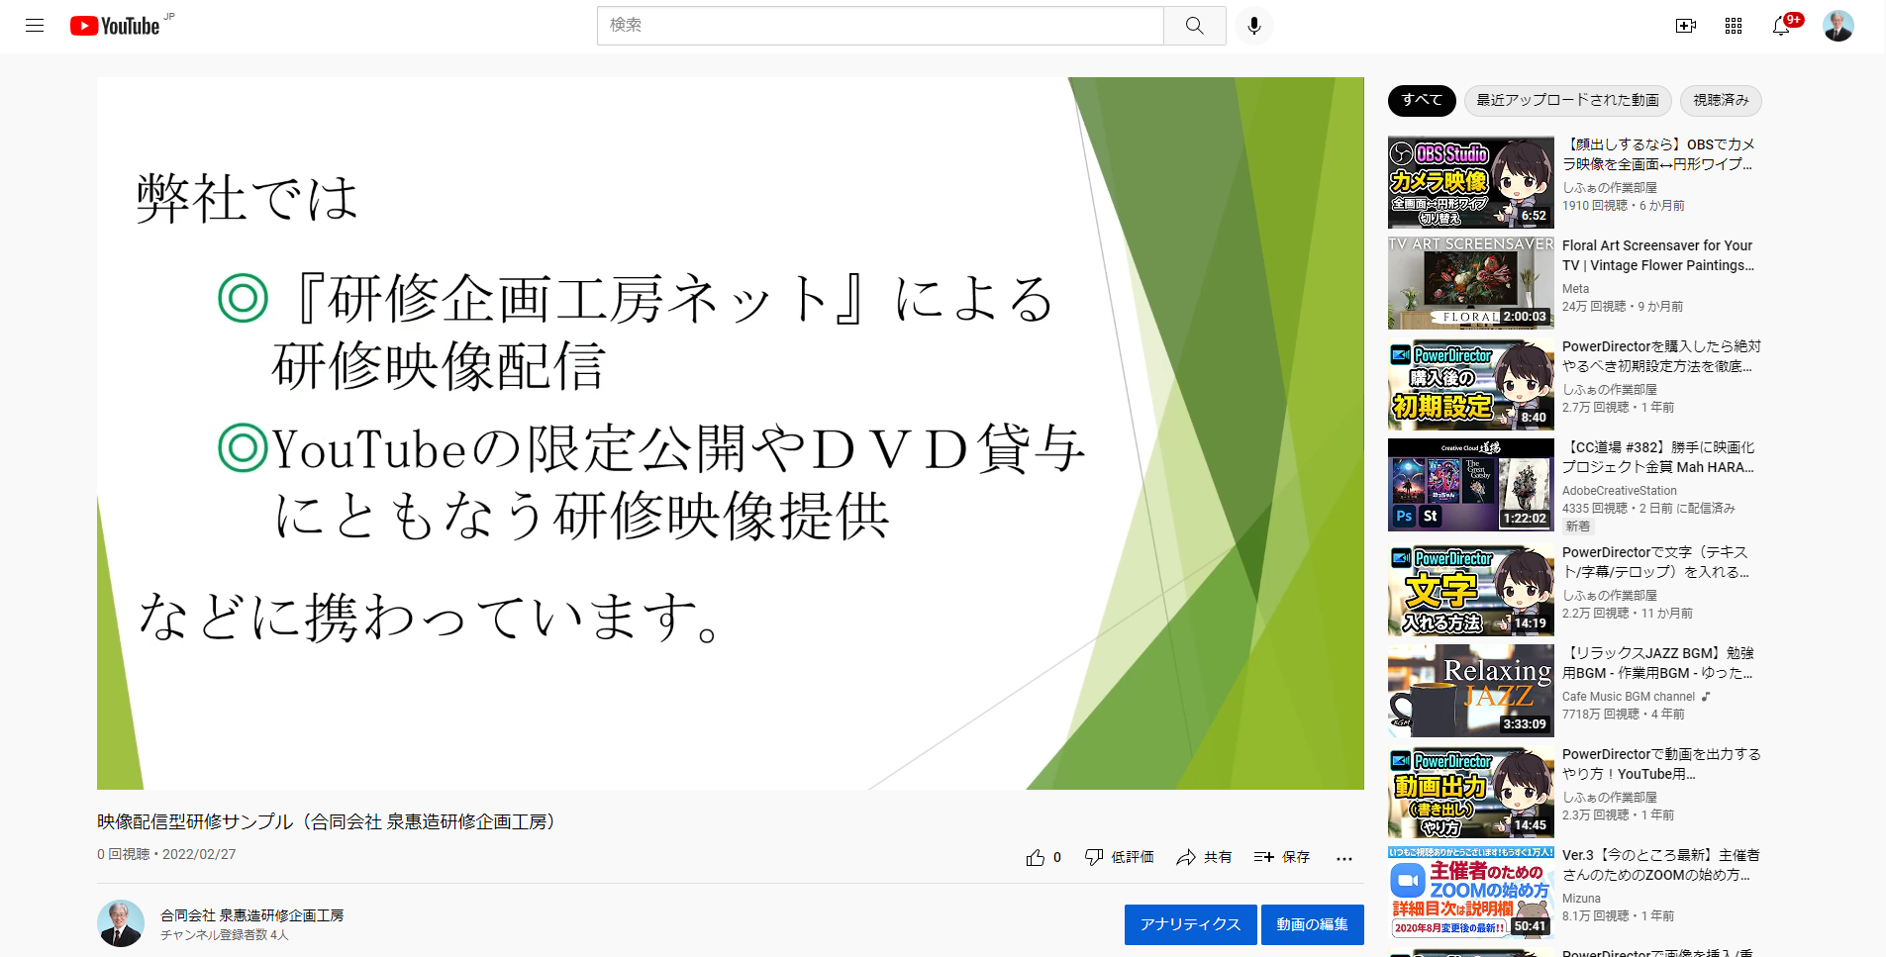This screenshot has width=1886, height=957.
Task: Open more actions three-dot menu
Action: 1343,858
